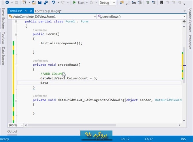
Task: Click the INS indicator in status bar
Action: click(x=183, y=139)
